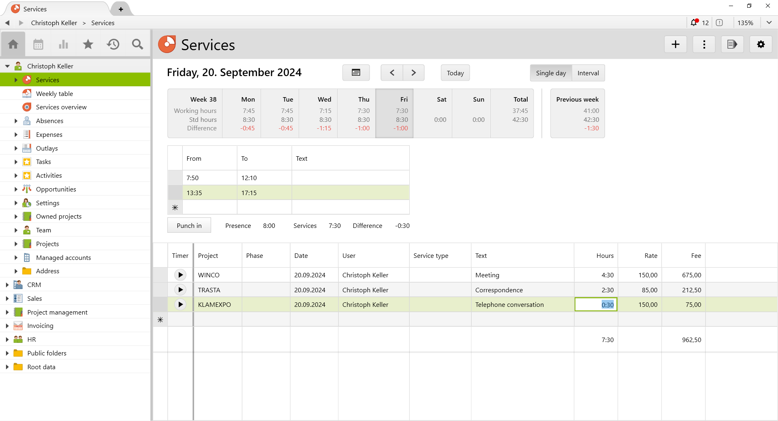Screen dimensions: 778x421
Task: Expand the Absences sidebar entry
Action: 16,121
